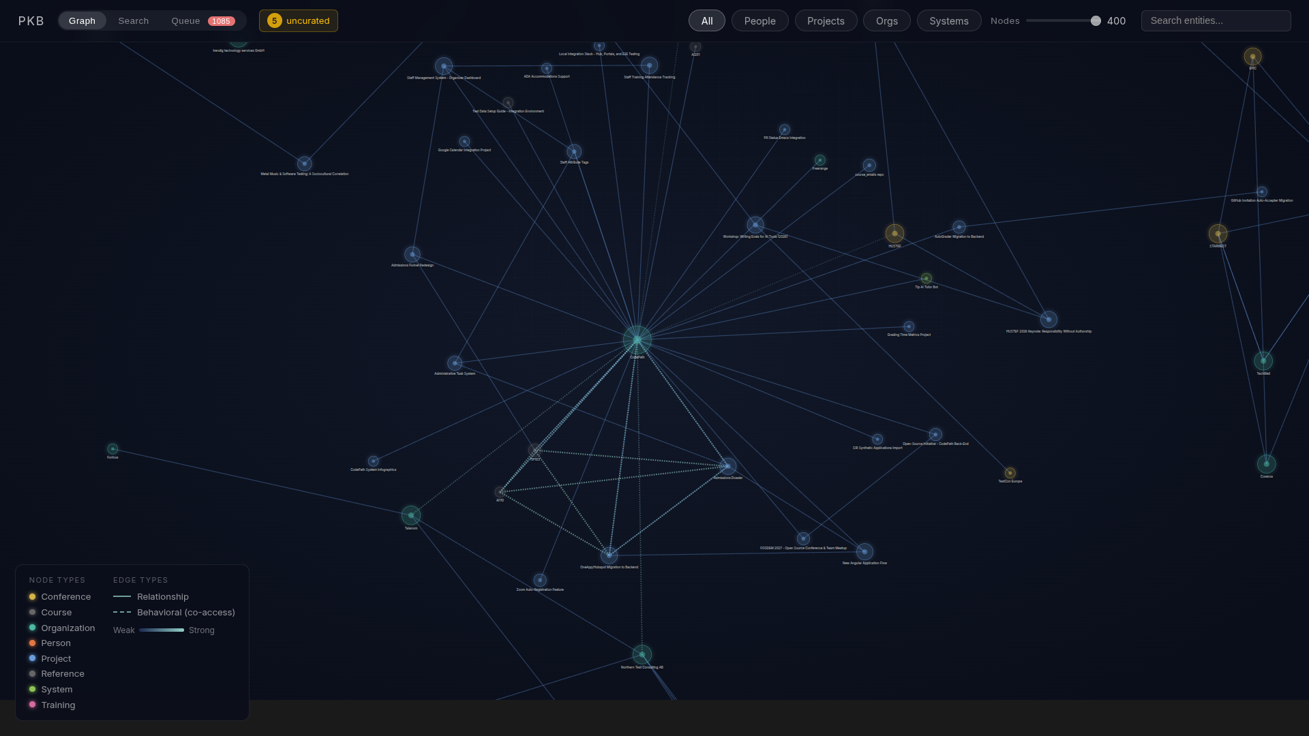Select the HUSTEF 2026 Keynote node

click(1049, 319)
